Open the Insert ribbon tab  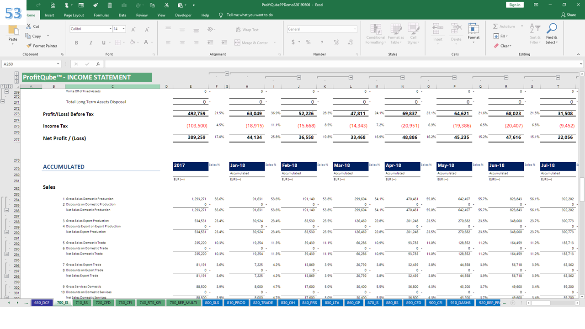[x=49, y=15]
